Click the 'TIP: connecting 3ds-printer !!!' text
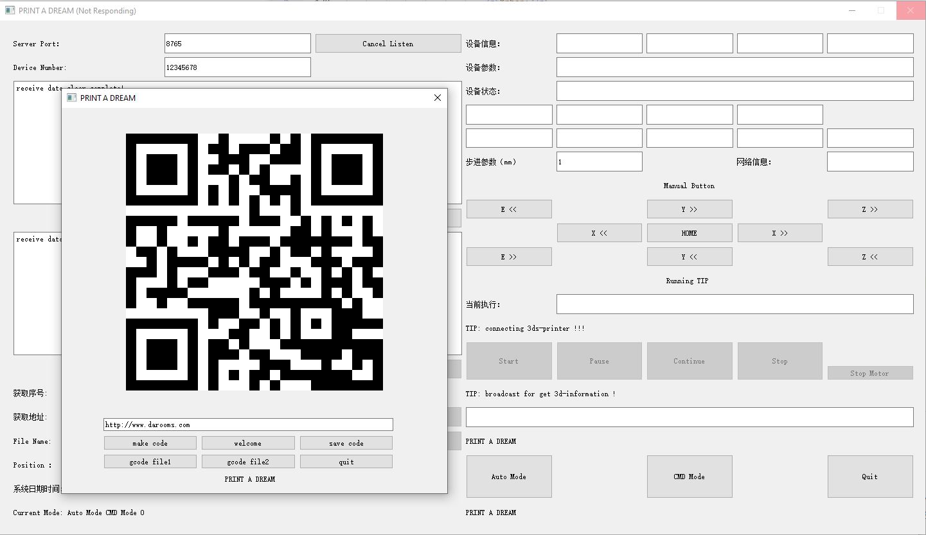The image size is (926, 535). (x=525, y=328)
